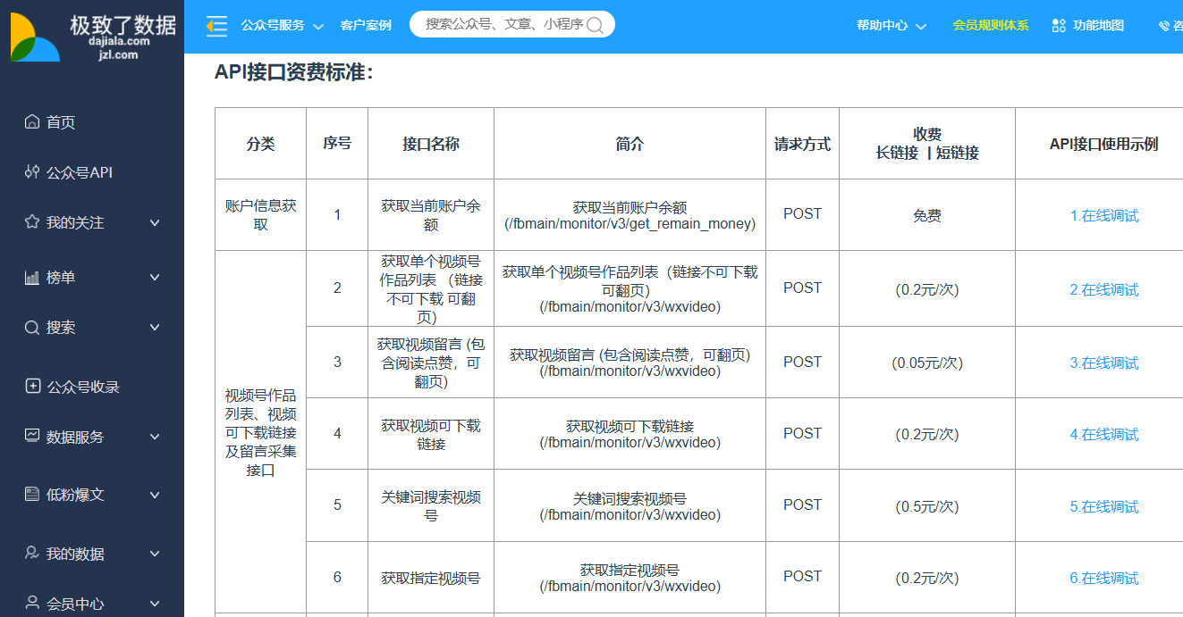Click the 获取视频留言 interface name cell
Viewport: 1183px width, 617px height.
click(431, 363)
